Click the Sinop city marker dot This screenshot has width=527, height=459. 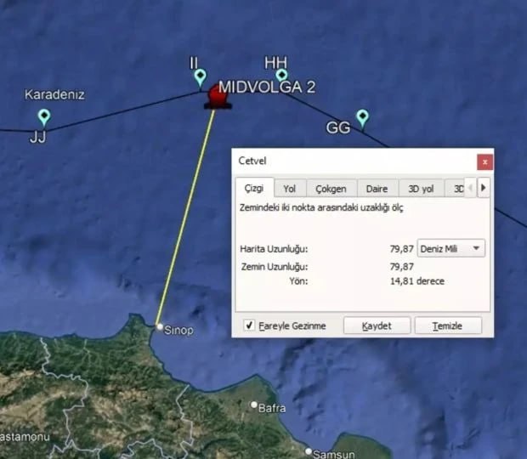tap(160, 326)
